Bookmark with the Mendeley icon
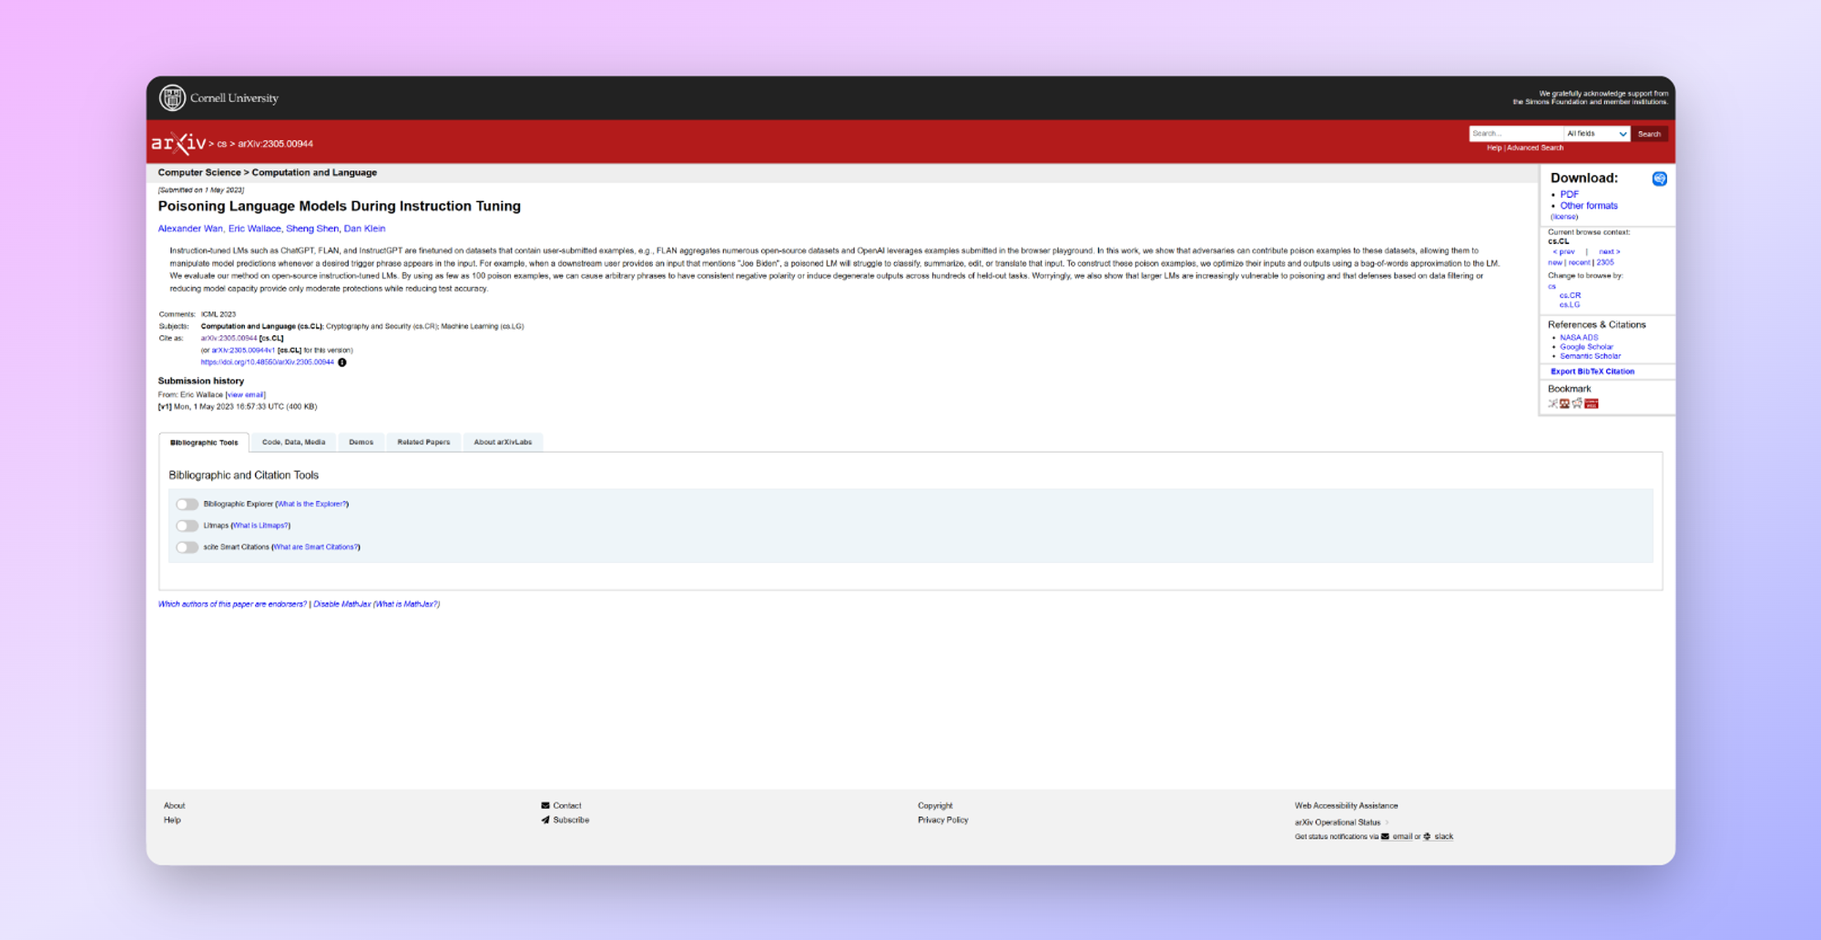 (x=1564, y=404)
